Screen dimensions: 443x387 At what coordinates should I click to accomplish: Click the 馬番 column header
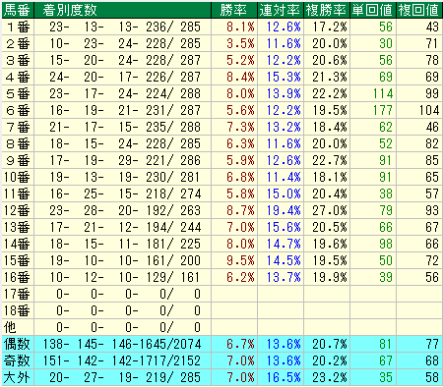(x=17, y=10)
